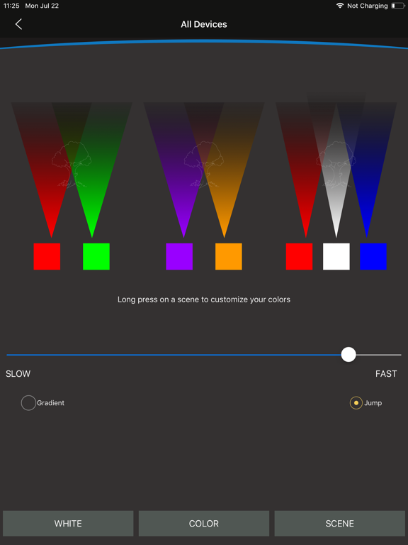Switch to the COLOR tab
The height and width of the screenshot is (545, 408).
pos(204,524)
